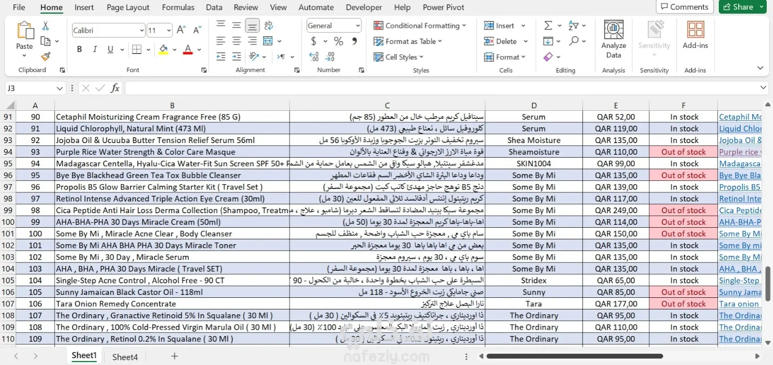Open the Add-ins gallery
Viewport: 773px width, 365px height.
click(695, 35)
